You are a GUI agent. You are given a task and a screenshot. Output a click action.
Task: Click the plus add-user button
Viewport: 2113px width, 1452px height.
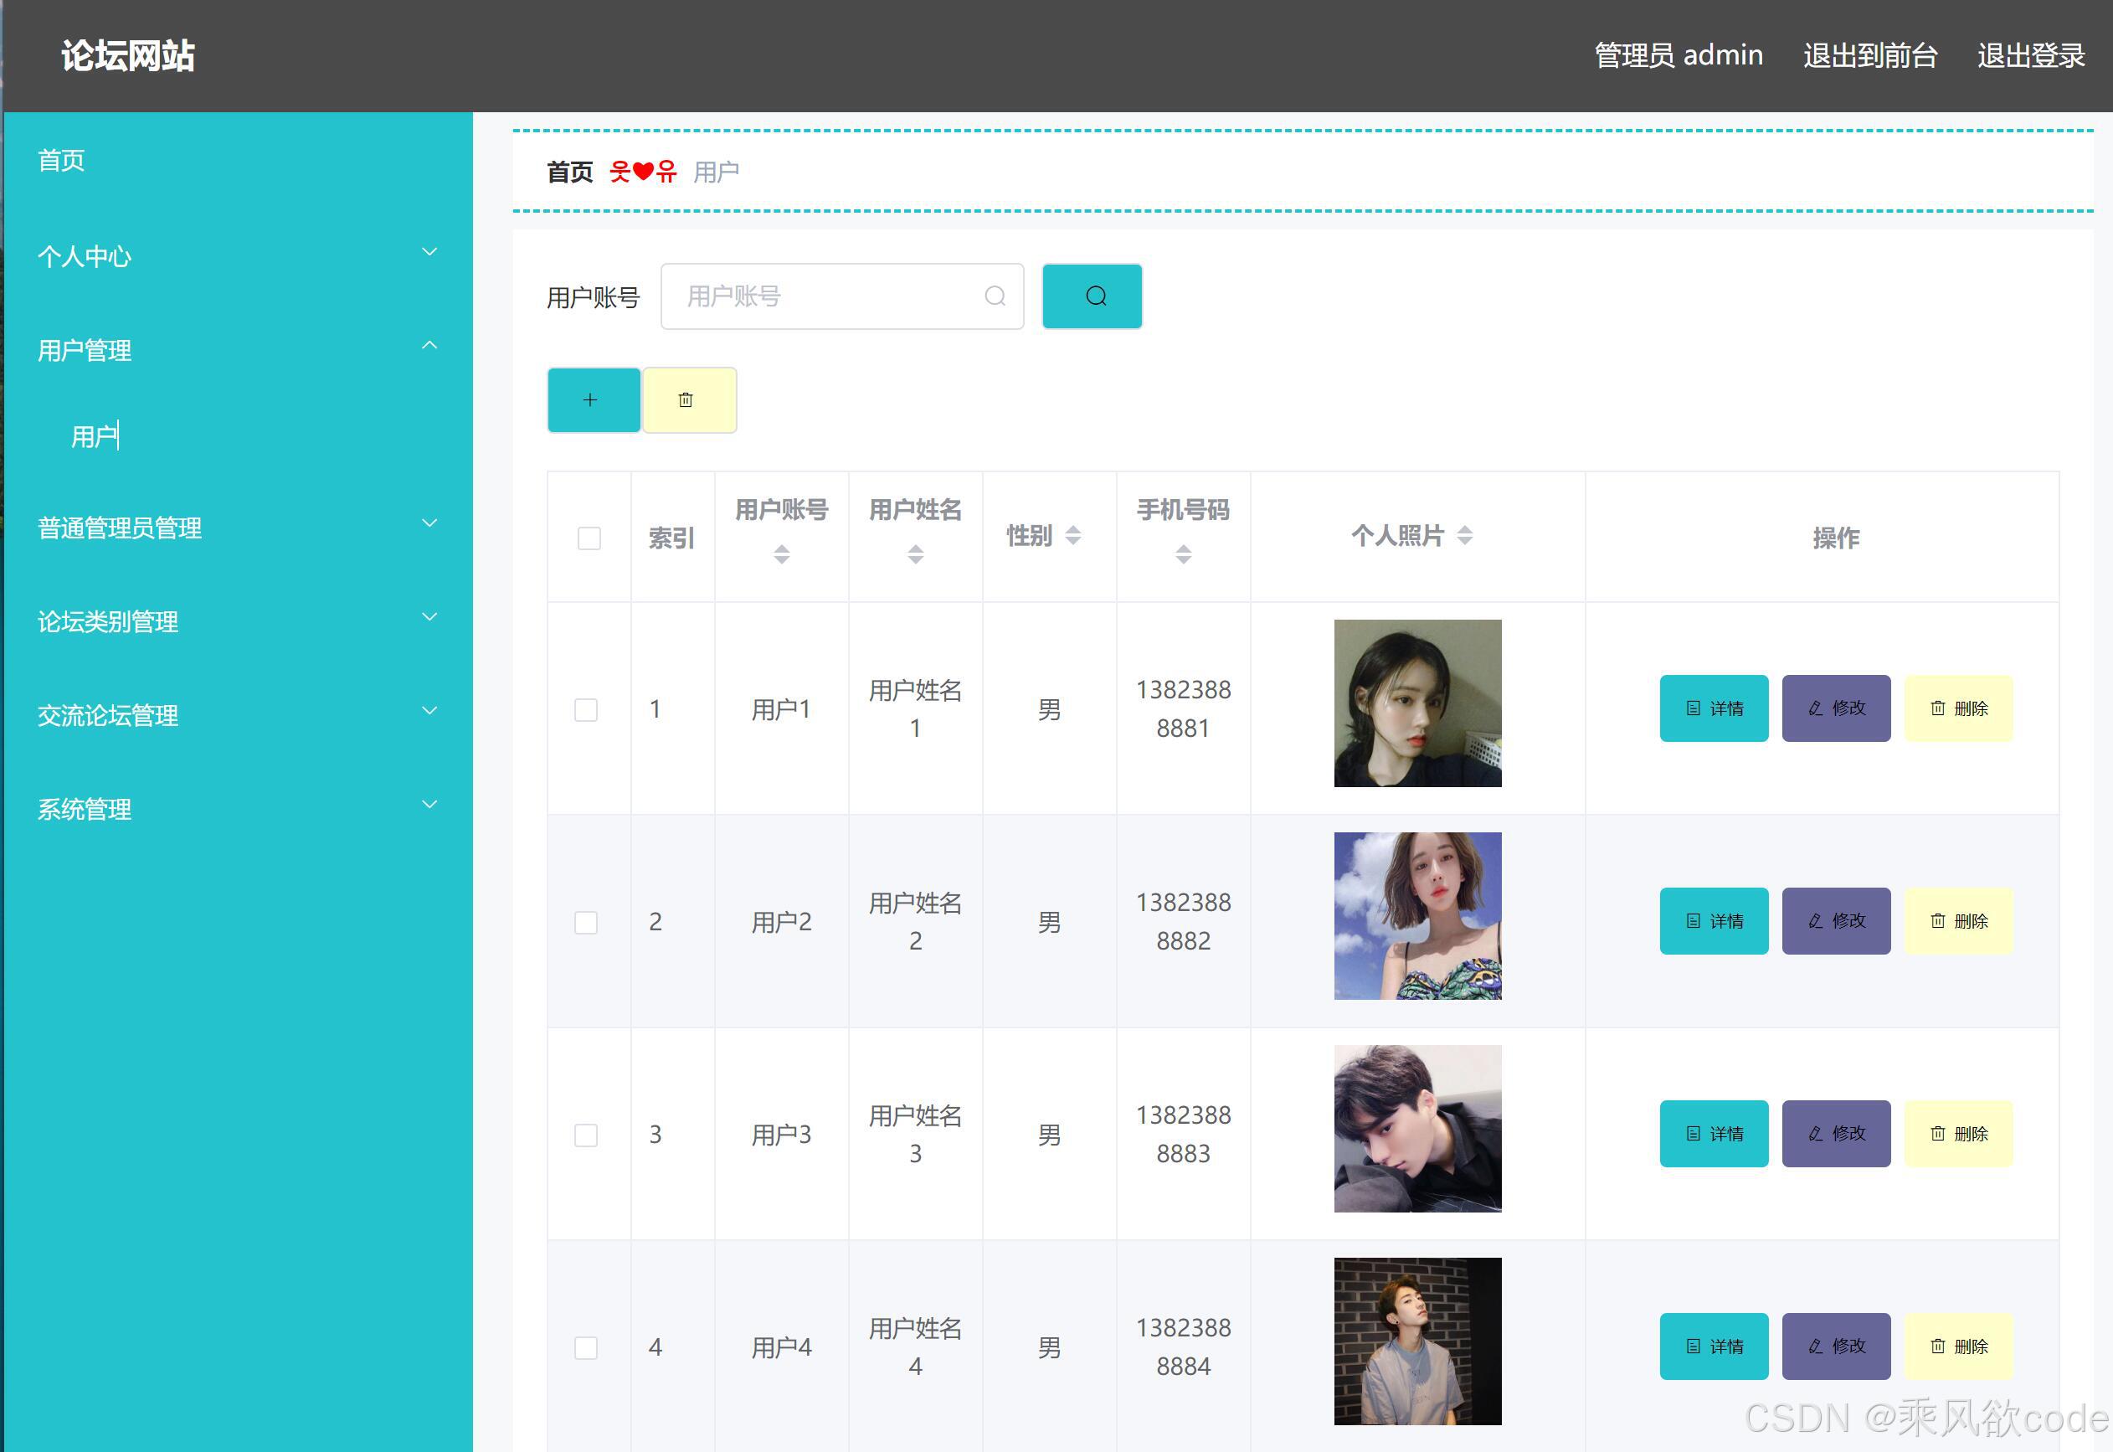(592, 400)
